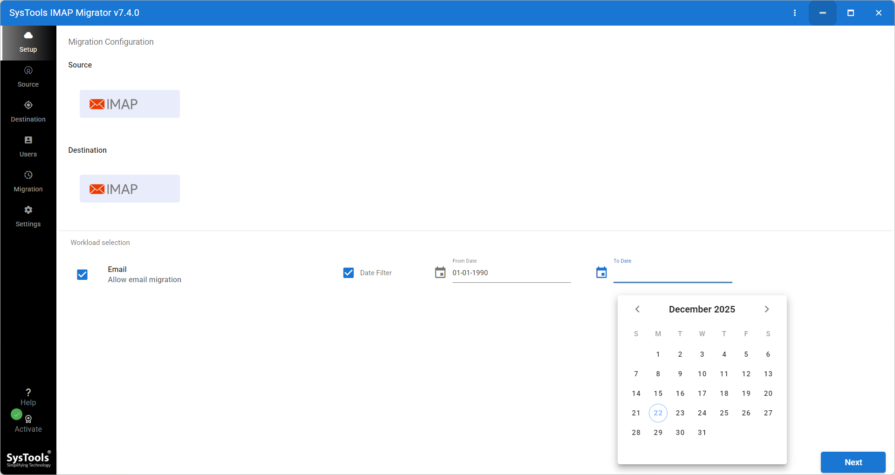This screenshot has width=895, height=475.
Task: Click the Next button
Action: pos(853,462)
